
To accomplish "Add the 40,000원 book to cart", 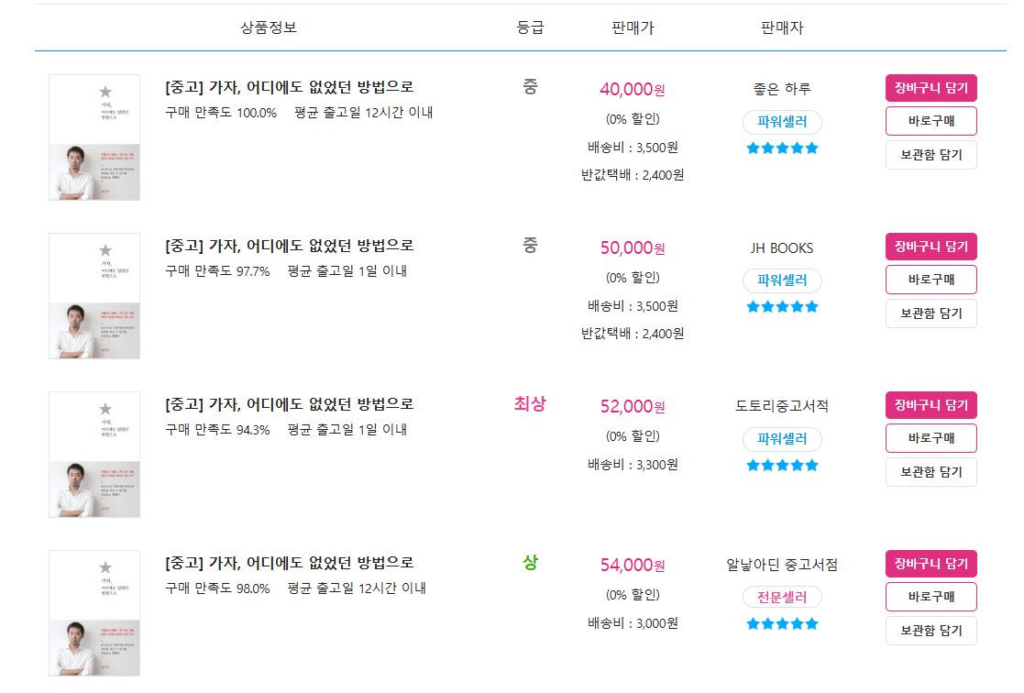I will coord(930,87).
